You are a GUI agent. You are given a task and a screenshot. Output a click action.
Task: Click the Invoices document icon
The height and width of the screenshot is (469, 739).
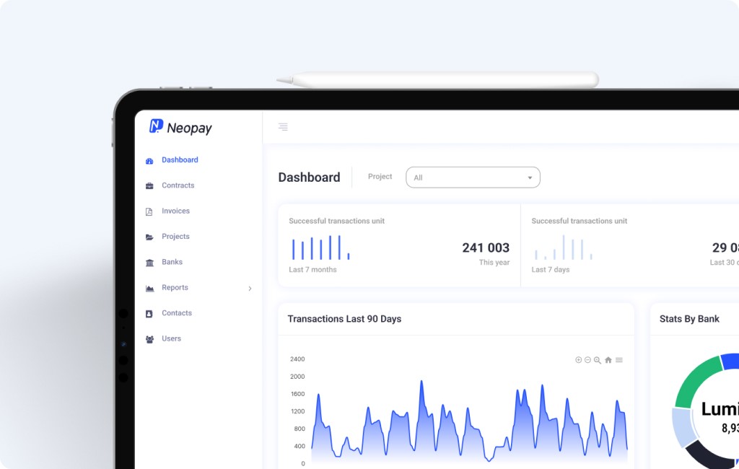pyautogui.click(x=149, y=211)
